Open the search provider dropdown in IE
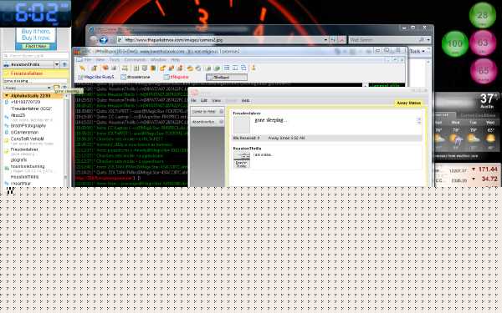The height and width of the screenshot is (313, 502). point(428,40)
